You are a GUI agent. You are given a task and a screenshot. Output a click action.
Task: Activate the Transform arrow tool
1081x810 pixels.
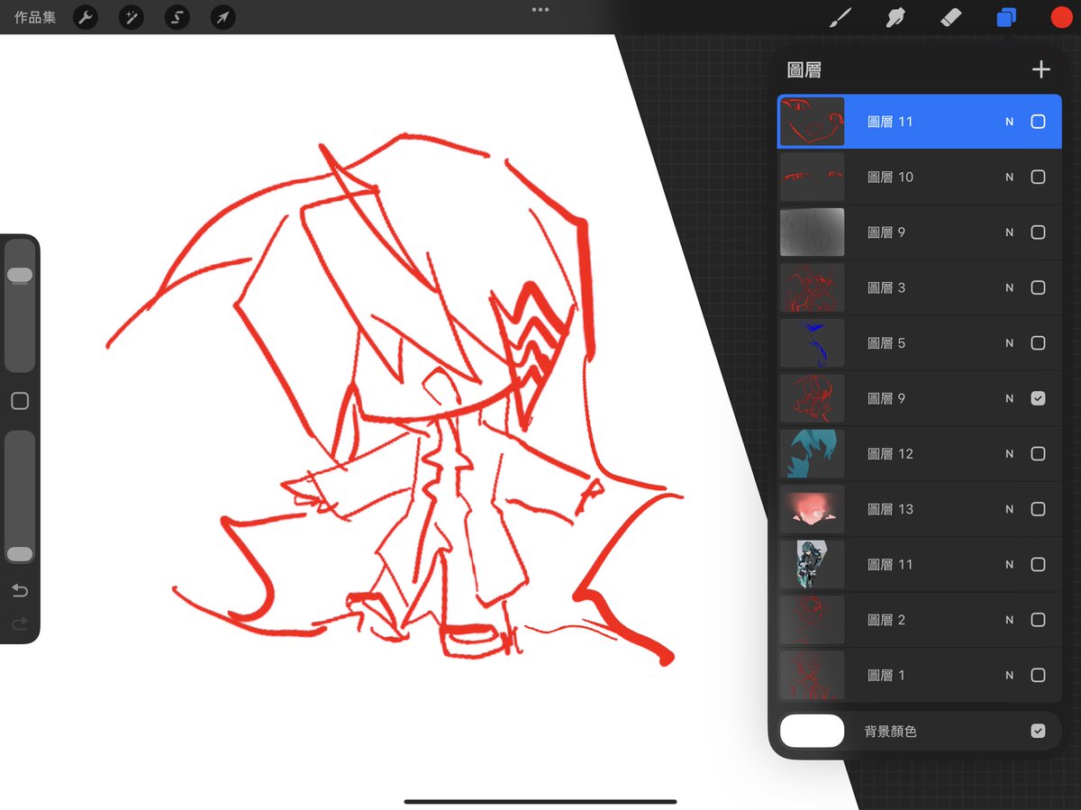pyautogui.click(x=223, y=17)
